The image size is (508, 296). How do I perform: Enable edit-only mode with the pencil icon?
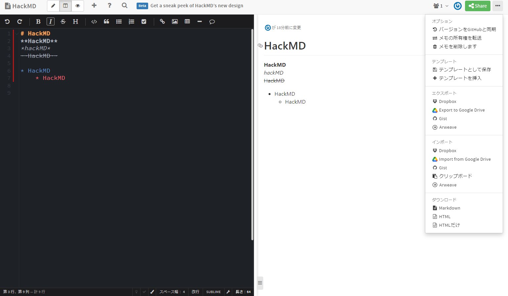[x=53, y=6]
